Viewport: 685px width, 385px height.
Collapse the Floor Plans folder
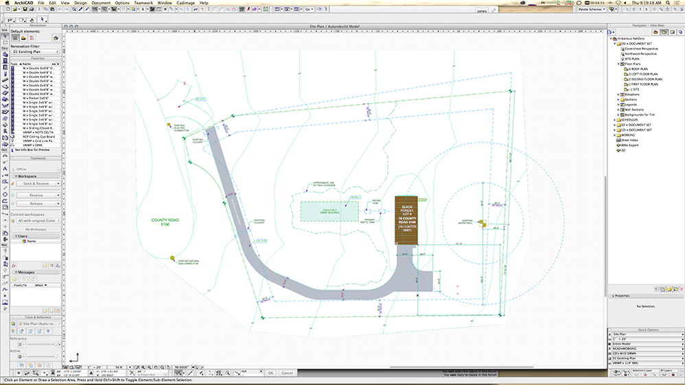pyautogui.click(x=618, y=64)
